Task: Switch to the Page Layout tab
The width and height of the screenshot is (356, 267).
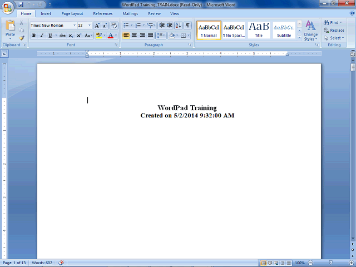Action: coord(72,13)
